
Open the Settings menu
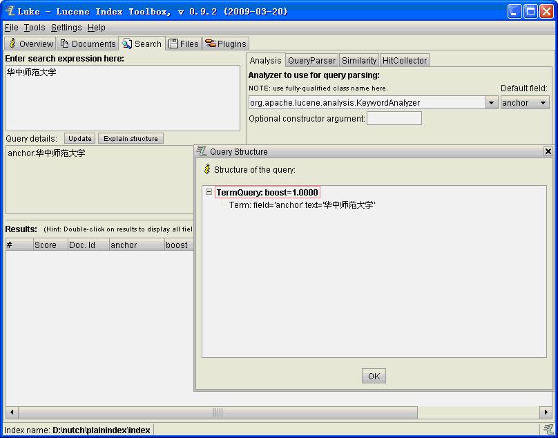[x=66, y=28]
